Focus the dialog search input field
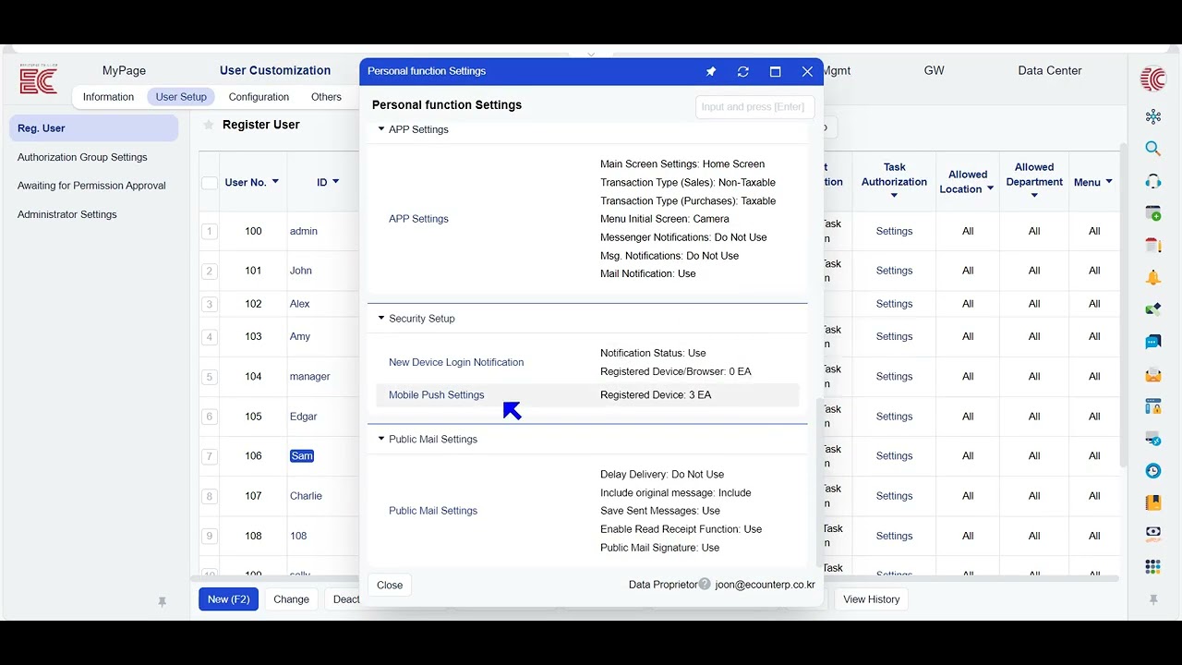1182x665 pixels. (x=754, y=107)
